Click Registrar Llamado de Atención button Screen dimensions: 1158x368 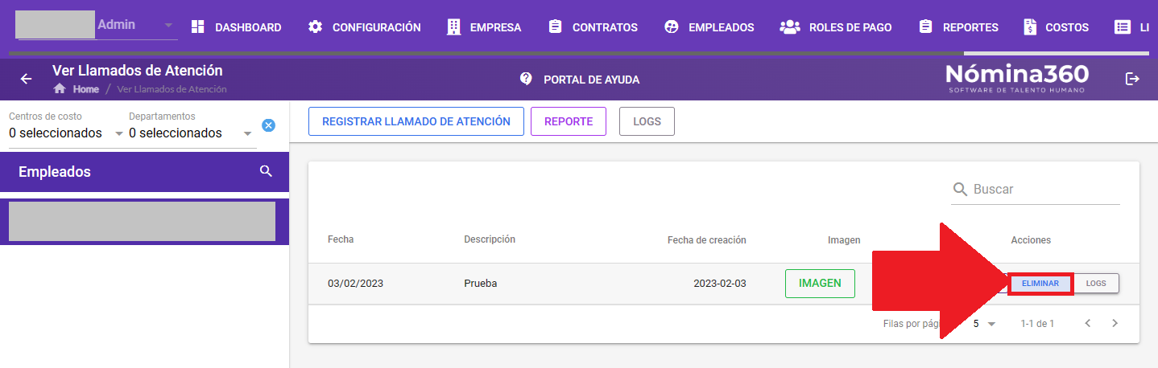(416, 121)
